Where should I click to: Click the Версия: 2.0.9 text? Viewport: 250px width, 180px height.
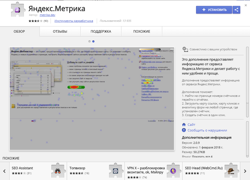coord(191,143)
